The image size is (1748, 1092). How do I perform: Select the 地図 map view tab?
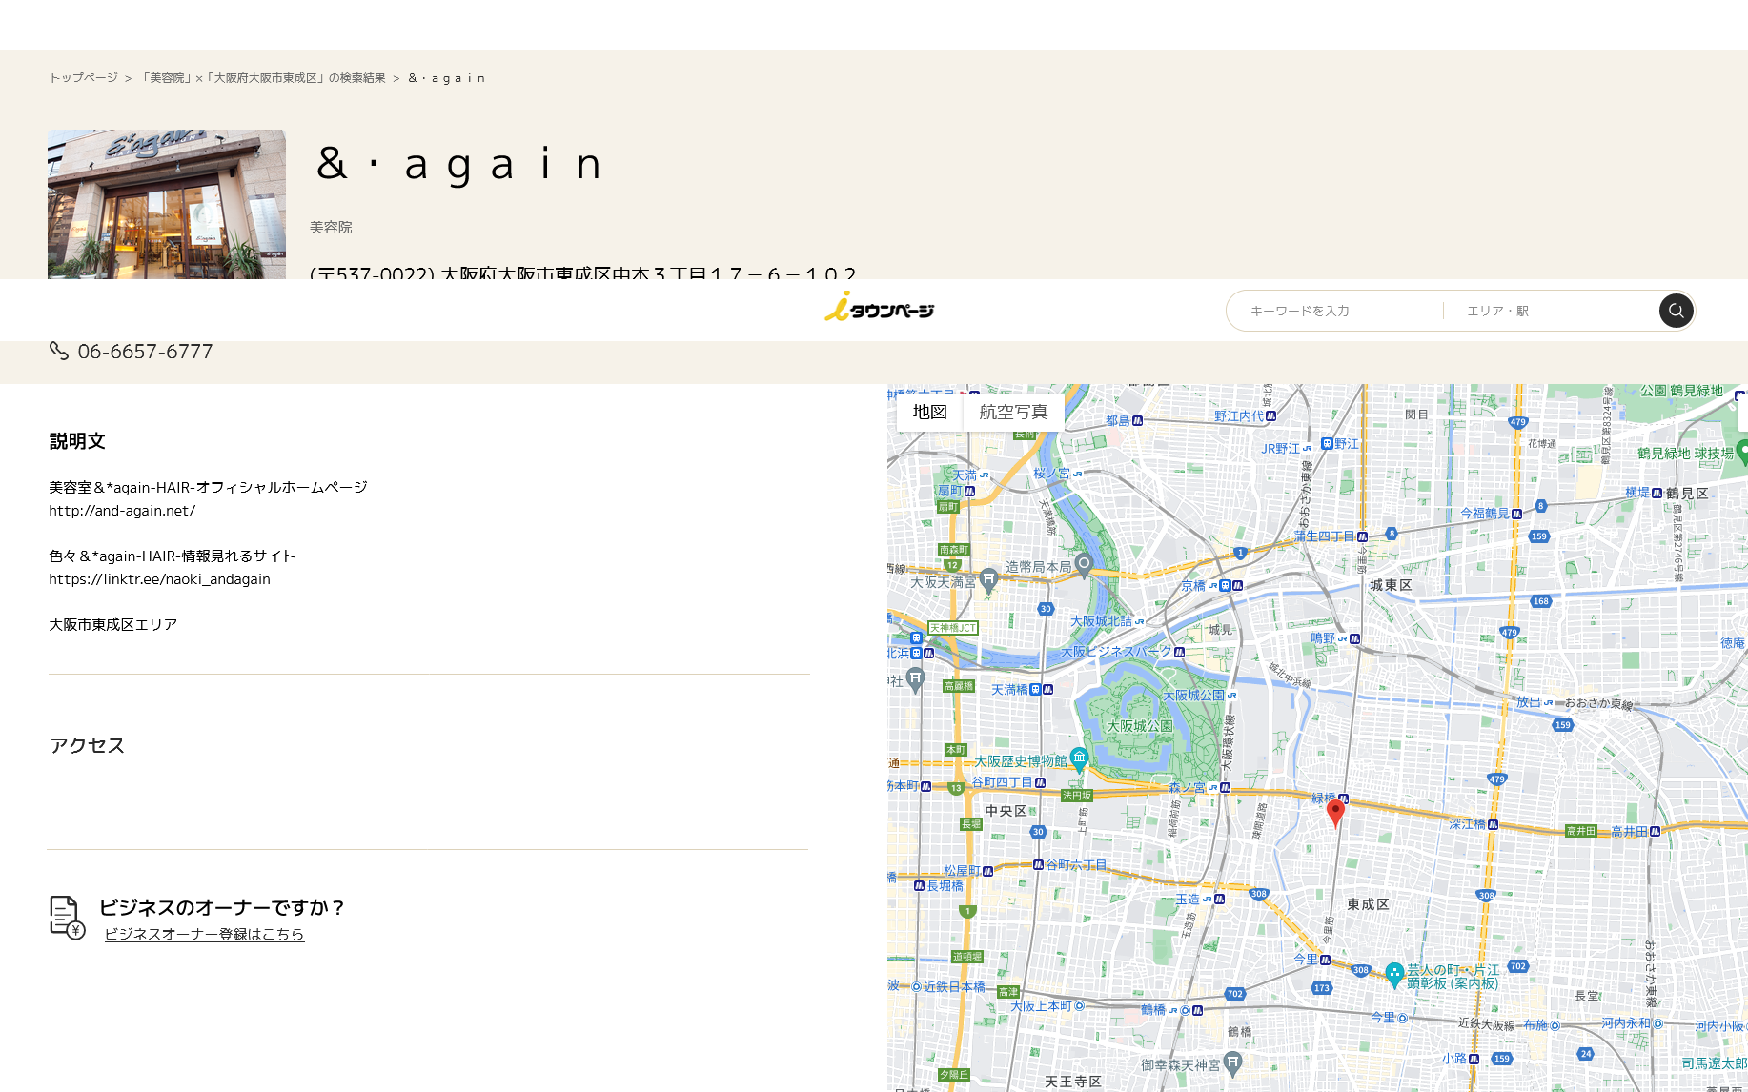point(929,412)
